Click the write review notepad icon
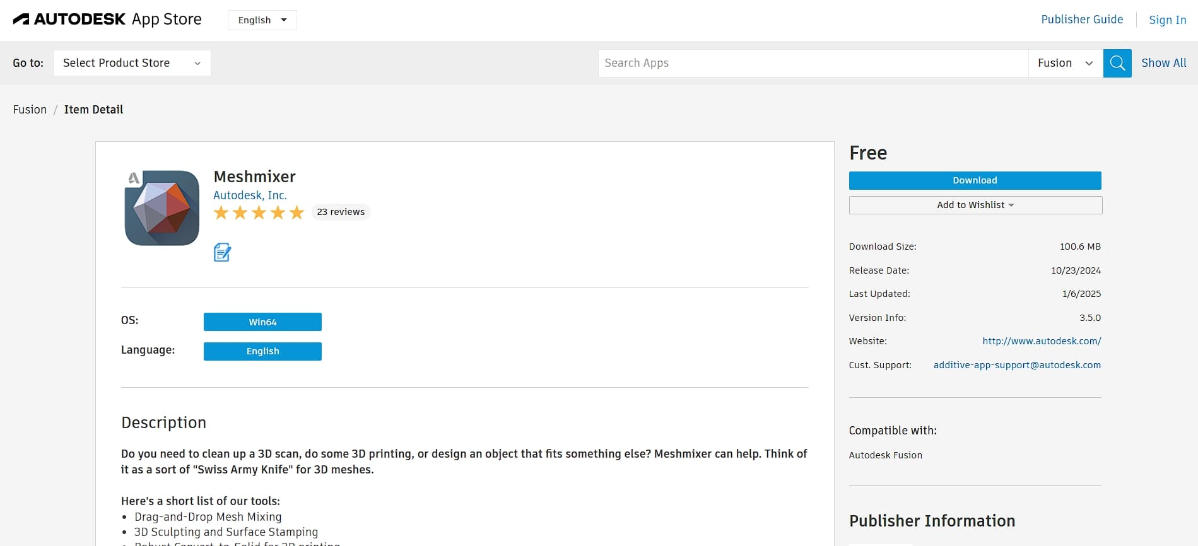Viewport: 1198px width, 546px height. (222, 252)
